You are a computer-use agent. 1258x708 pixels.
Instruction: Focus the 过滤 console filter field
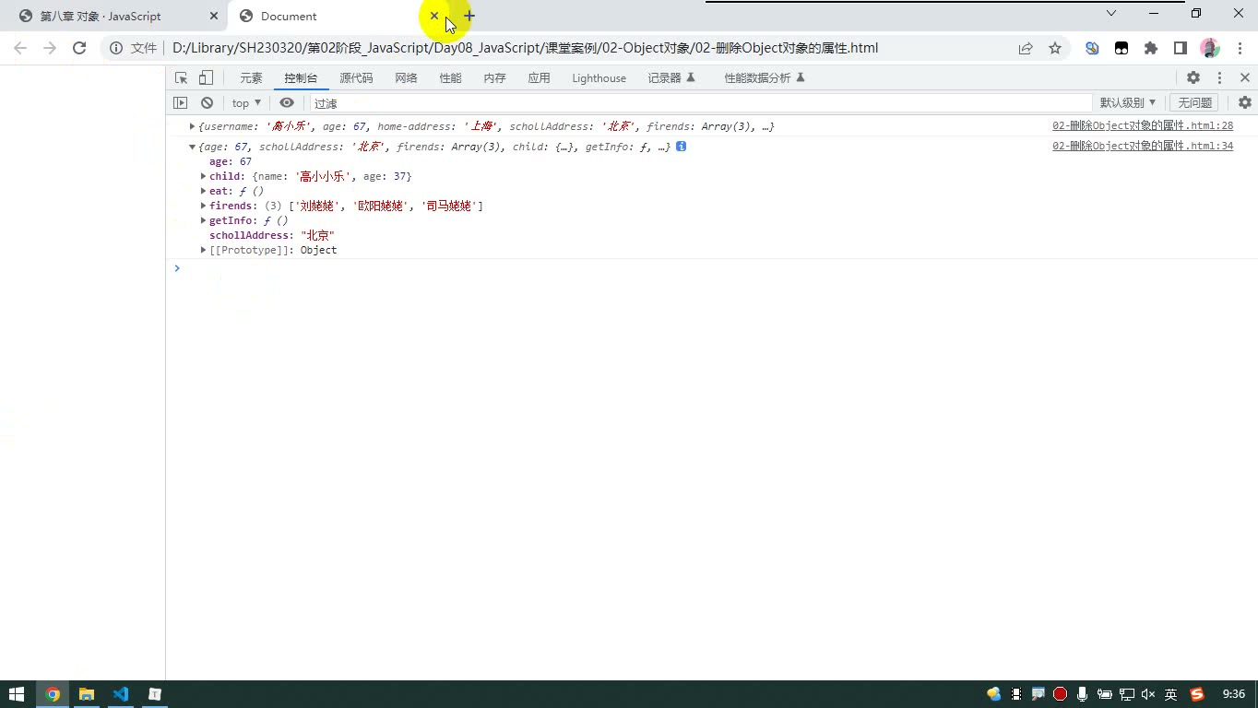(701, 103)
